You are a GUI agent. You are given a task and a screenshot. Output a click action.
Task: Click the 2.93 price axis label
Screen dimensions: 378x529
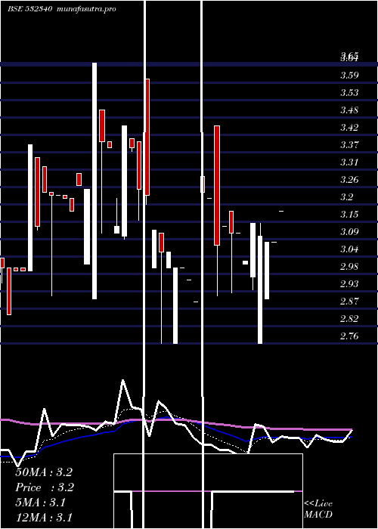(x=349, y=284)
